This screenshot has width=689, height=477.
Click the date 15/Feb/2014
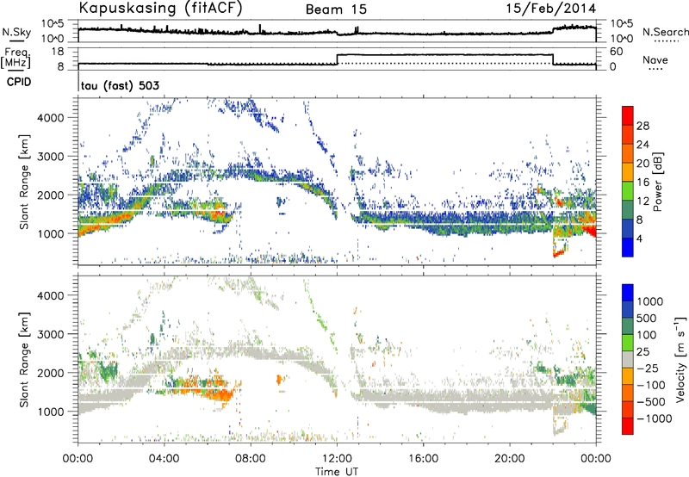551,9
